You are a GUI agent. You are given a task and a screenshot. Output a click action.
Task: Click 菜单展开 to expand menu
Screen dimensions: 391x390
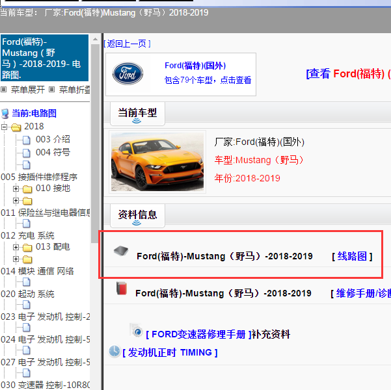pos(28,90)
